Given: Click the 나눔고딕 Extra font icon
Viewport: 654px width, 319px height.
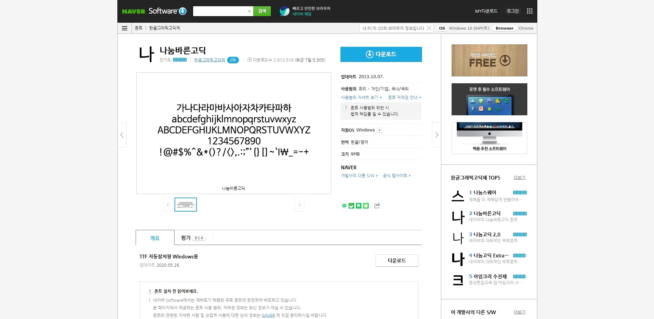Looking at the screenshot, I should pos(458,259).
